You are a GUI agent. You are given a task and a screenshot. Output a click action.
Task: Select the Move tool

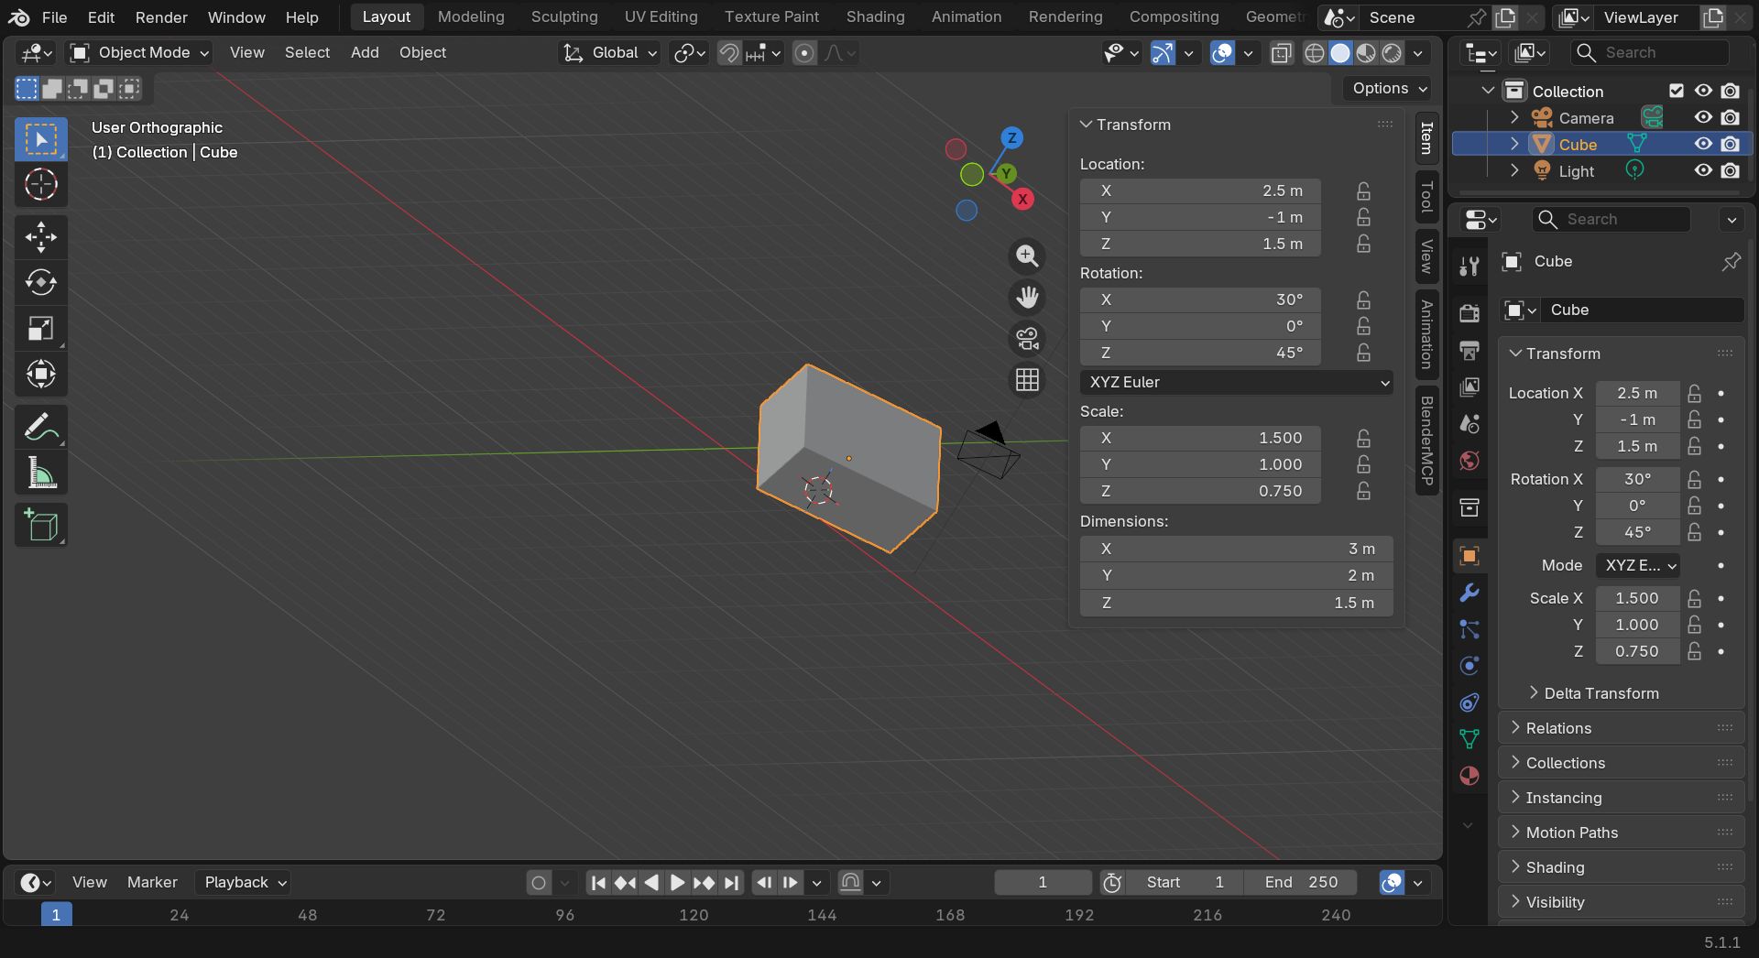(x=40, y=237)
